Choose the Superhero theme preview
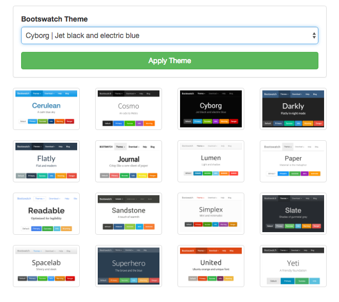This screenshot has height=302, width=339. (x=129, y=266)
